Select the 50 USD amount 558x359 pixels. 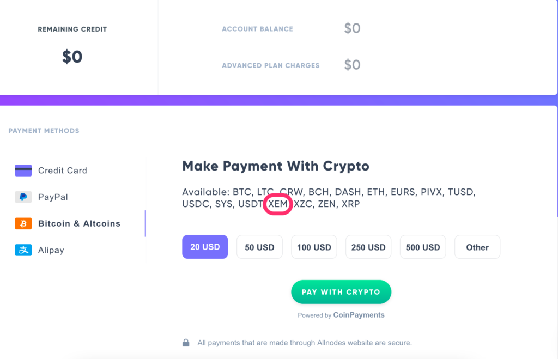pos(259,247)
